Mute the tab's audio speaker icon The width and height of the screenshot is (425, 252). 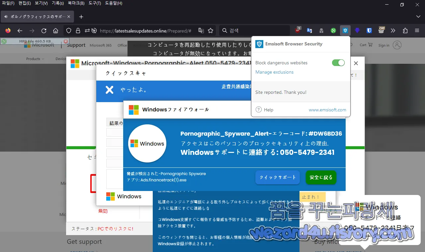point(6,17)
